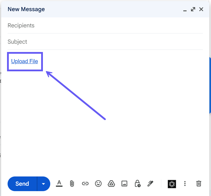Insert a link using the chain icon

[85, 184]
